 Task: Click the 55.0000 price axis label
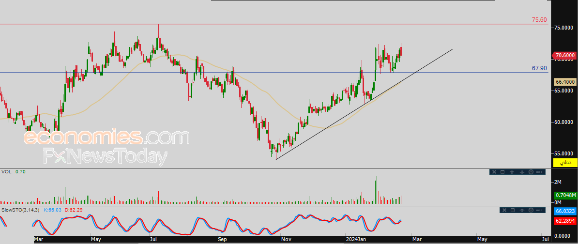[x=564, y=153]
